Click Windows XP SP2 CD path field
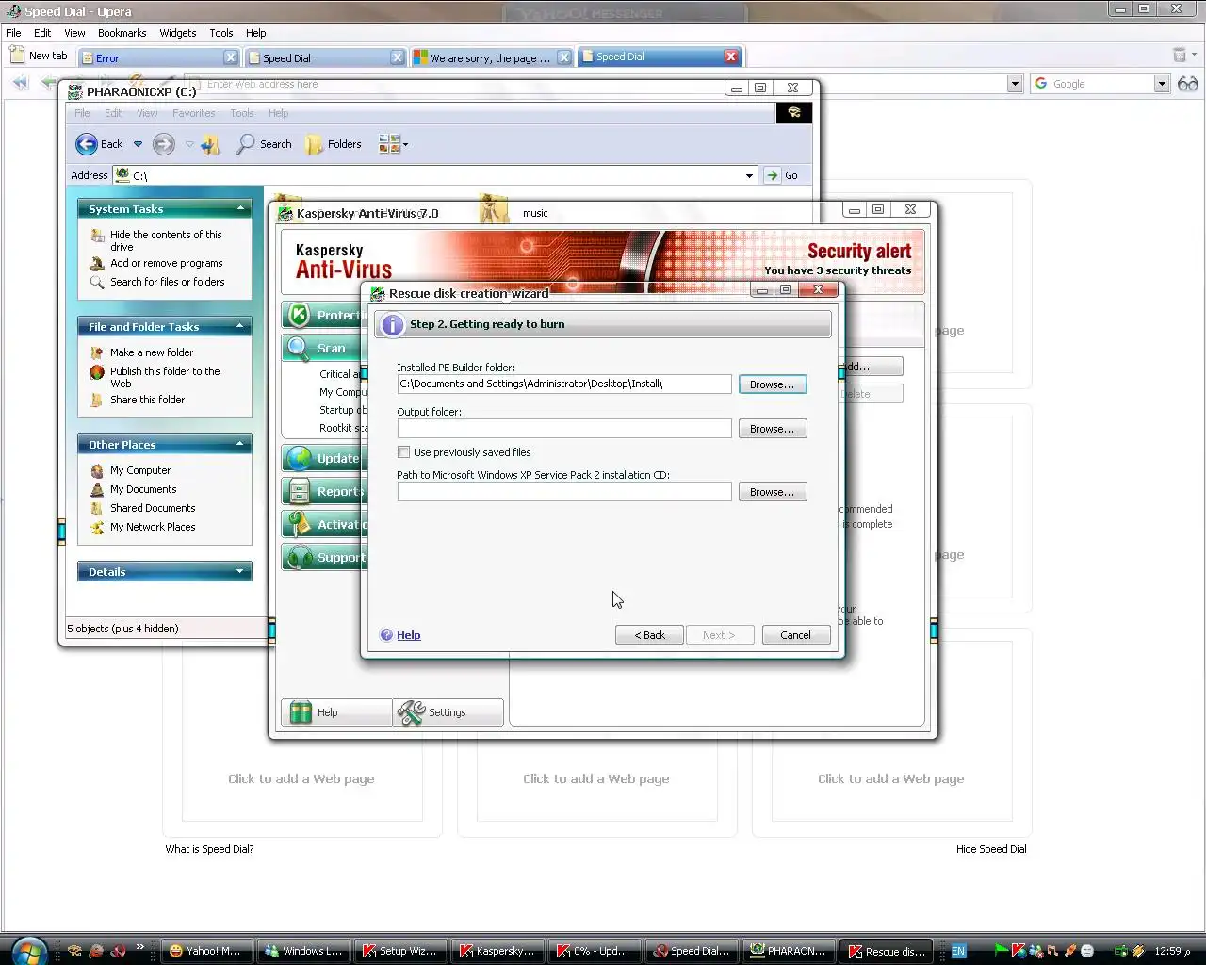The height and width of the screenshot is (965, 1206). (564, 492)
